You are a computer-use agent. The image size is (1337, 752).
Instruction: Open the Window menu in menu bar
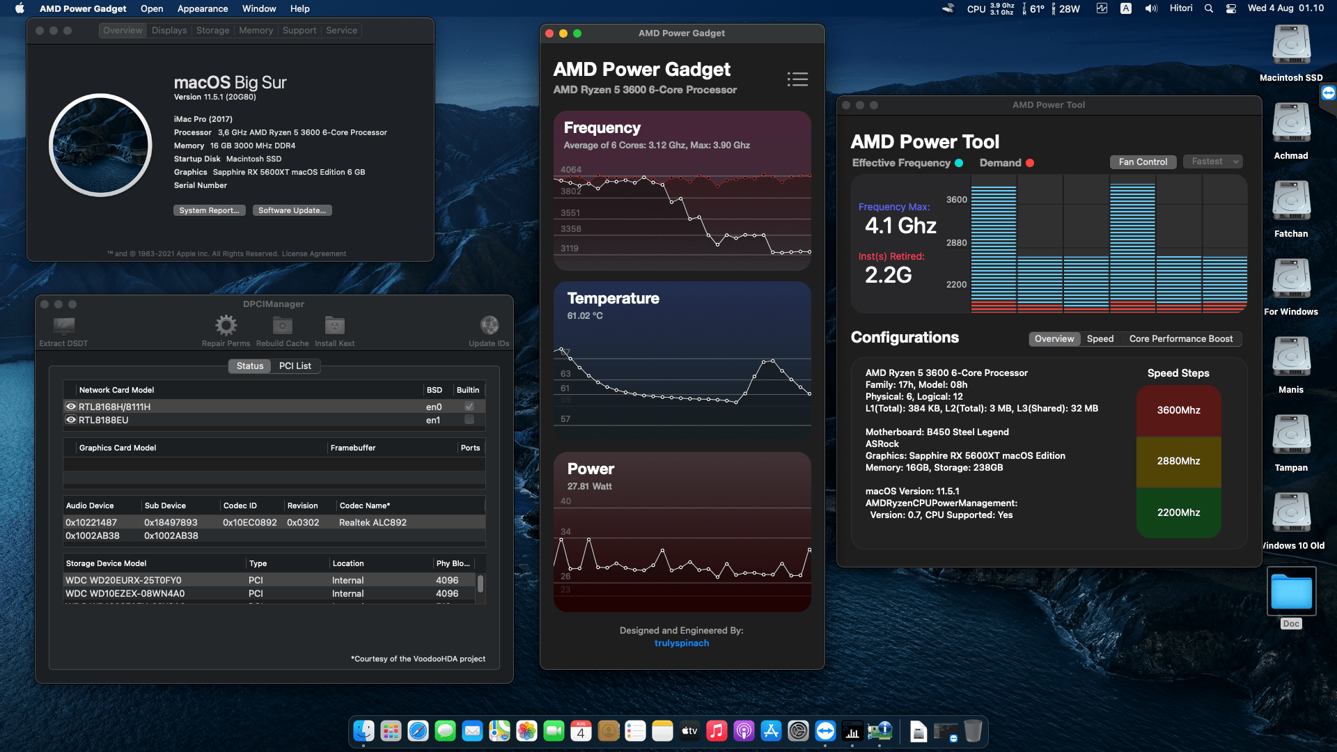click(259, 8)
